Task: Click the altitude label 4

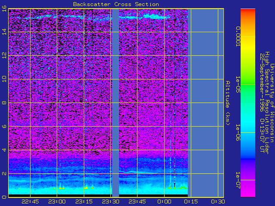Action: pos(4,150)
